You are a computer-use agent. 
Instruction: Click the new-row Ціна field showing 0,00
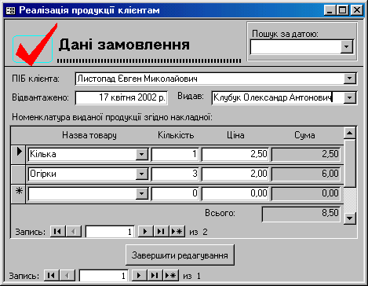[x=235, y=193]
